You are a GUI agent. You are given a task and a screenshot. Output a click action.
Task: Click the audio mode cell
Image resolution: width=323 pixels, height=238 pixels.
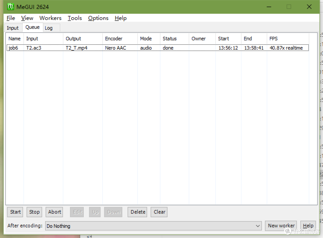coord(146,48)
